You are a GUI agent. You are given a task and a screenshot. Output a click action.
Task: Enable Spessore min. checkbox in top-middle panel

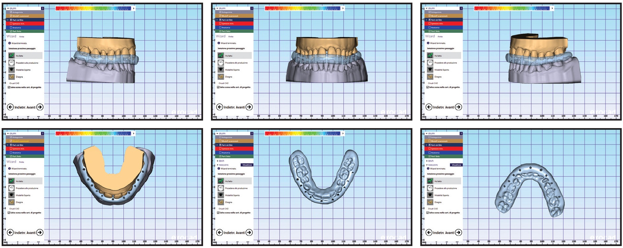point(220,24)
